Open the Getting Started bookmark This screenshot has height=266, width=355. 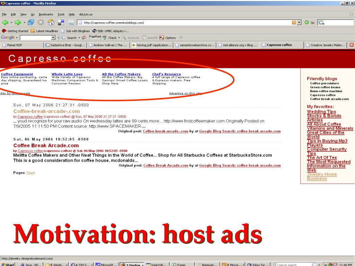tap(15, 31)
